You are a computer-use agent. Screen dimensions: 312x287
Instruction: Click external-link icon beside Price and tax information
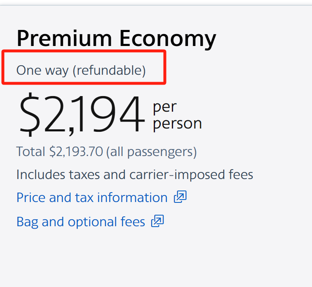pyautogui.click(x=180, y=197)
